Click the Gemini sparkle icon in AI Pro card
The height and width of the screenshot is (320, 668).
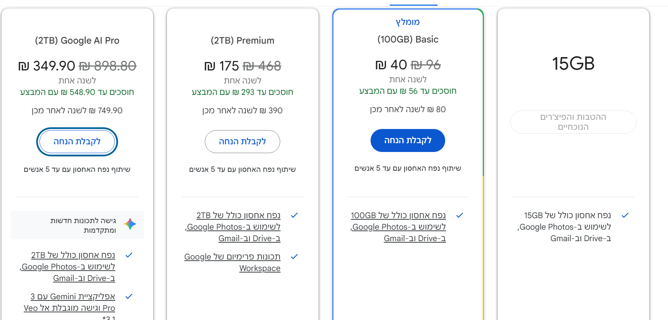(x=130, y=224)
